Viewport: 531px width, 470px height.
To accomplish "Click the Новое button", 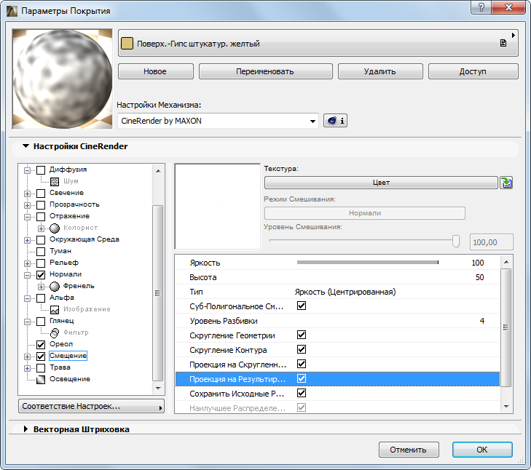I will click(x=155, y=71).
